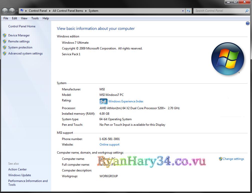This screenshot has width=252, height=193.
Task: Expand the arrow after Control Panel breadcrumb
Action: 50,11
